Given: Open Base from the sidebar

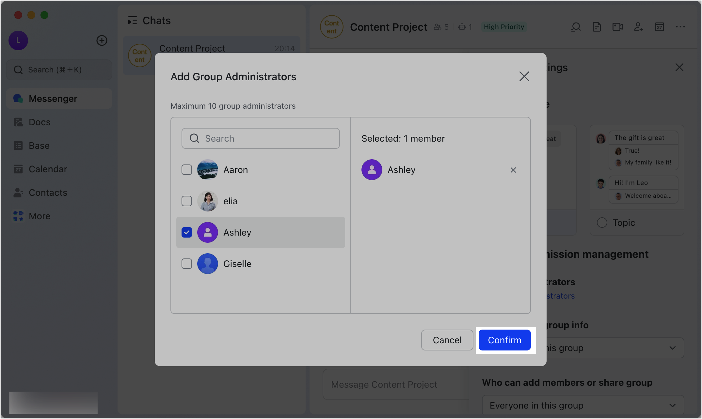Looking at the screenshot, I should tap(39, 146).
